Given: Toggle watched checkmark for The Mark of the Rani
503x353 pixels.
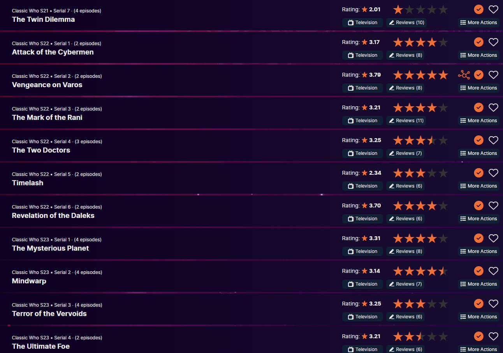Looking at the screenshot, I should point(479,107).
